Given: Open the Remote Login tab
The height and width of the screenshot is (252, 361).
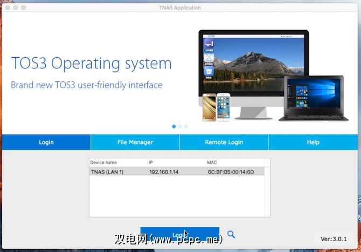Looking at the screenshot, I should click(x=224, y=142).
